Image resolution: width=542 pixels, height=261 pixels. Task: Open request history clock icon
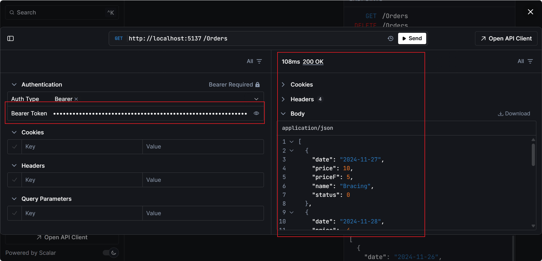coord(390,38)
